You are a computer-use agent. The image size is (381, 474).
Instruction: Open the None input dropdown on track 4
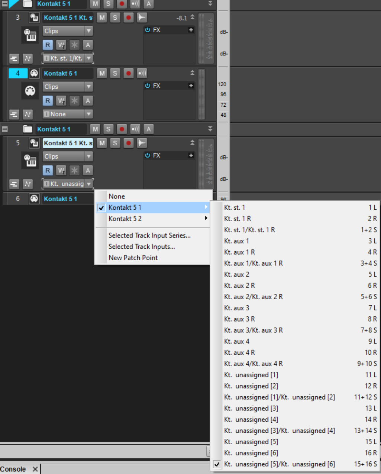pos(67,114)
